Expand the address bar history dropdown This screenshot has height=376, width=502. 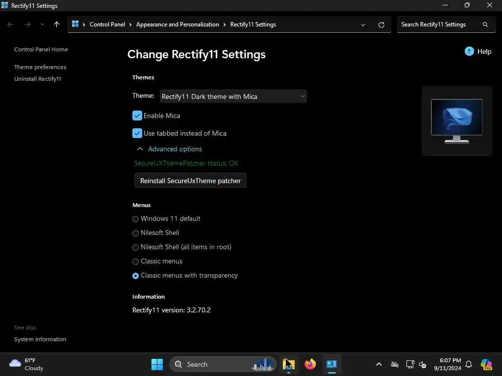pyautogui.click(x=363, y=25)
